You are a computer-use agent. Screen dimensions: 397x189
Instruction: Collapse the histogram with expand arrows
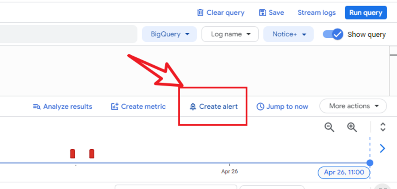coord(383,127)
